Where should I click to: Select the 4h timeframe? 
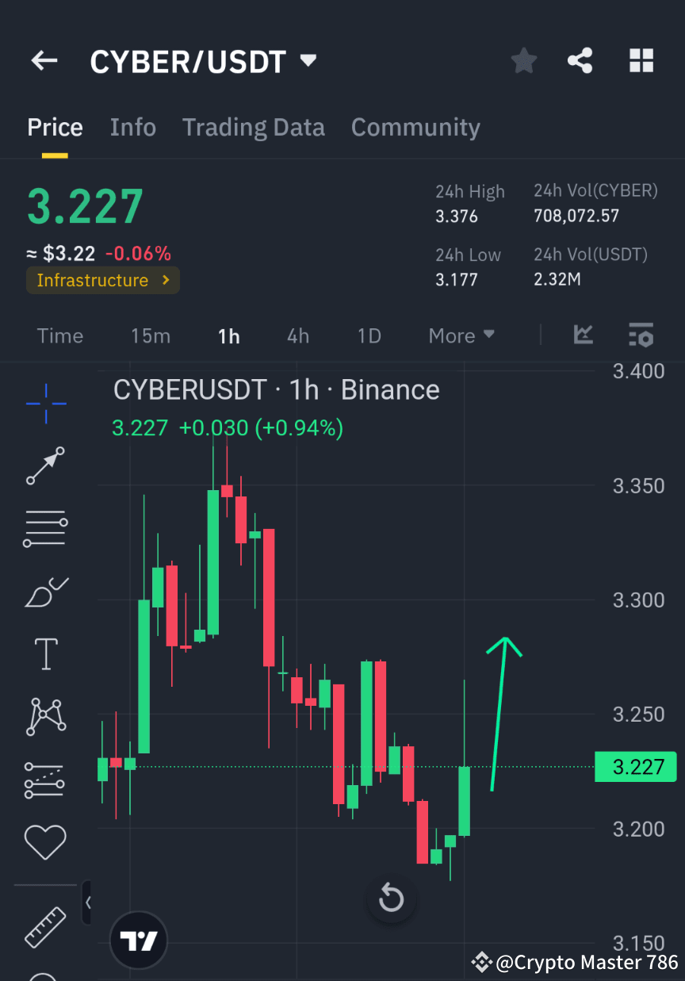(x=297, y=335)
